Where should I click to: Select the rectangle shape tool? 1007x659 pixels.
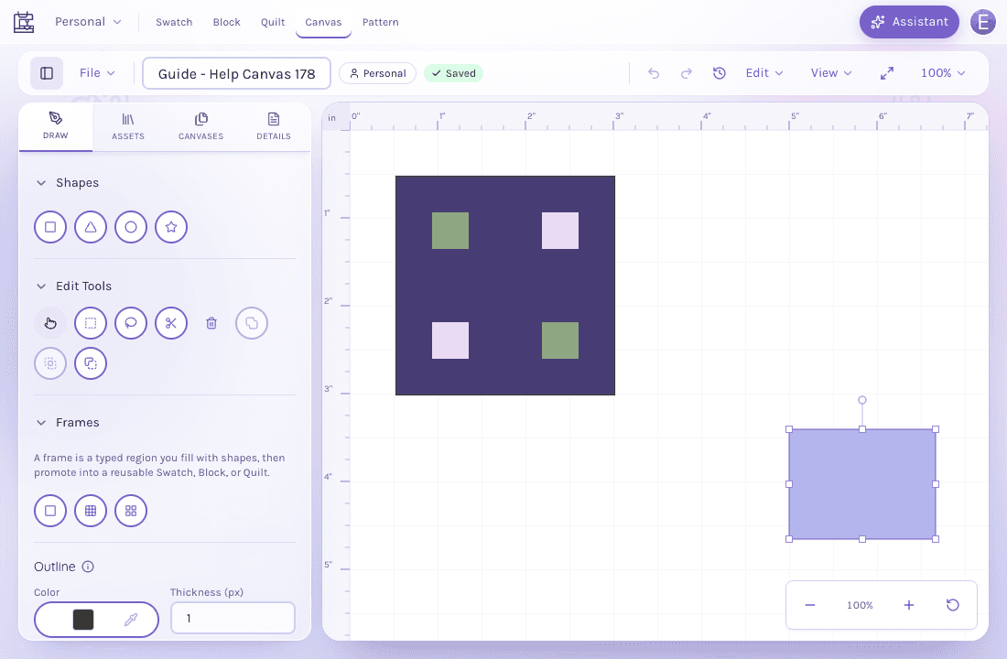50,227
